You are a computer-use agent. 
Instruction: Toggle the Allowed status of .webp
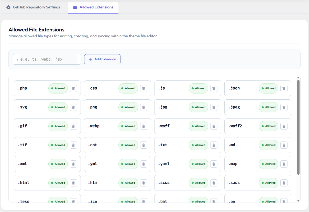click(x=128, y=126)
